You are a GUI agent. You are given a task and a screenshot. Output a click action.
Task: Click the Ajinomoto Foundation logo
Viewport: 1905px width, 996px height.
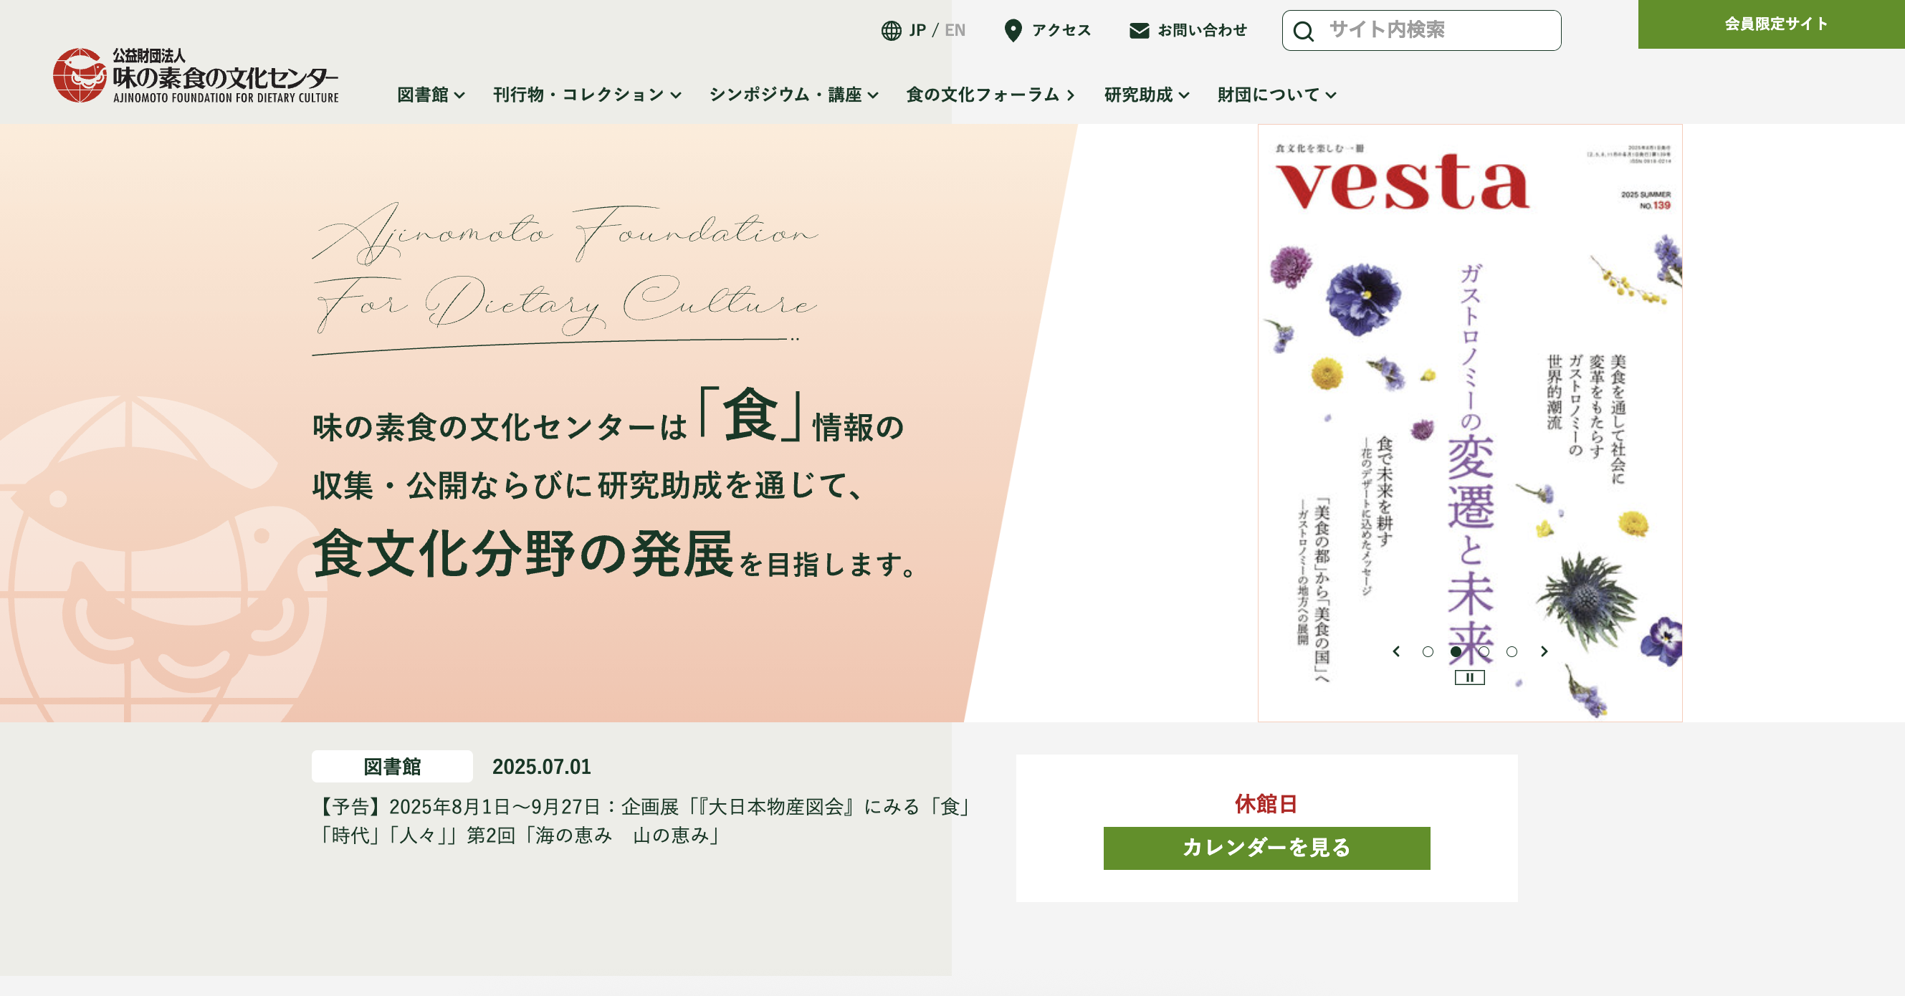pyautogui.click(x=196, y=75)
